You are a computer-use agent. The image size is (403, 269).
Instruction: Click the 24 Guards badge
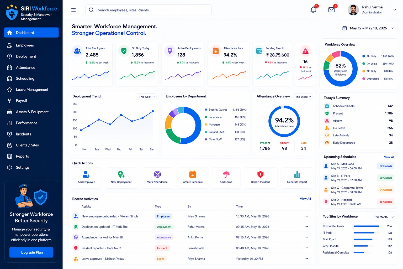(386, 190)
